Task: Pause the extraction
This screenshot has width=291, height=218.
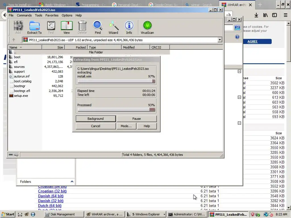Action: tap(137, 119)
